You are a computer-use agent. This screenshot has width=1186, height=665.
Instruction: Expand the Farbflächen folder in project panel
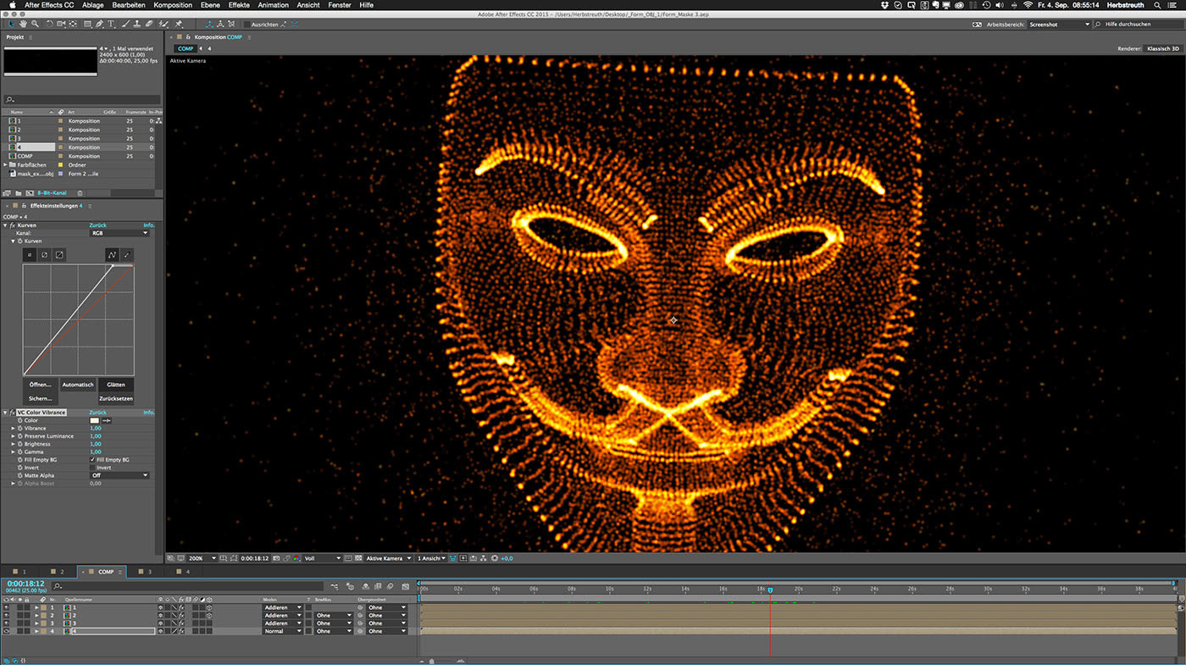(x=6, y=164)
